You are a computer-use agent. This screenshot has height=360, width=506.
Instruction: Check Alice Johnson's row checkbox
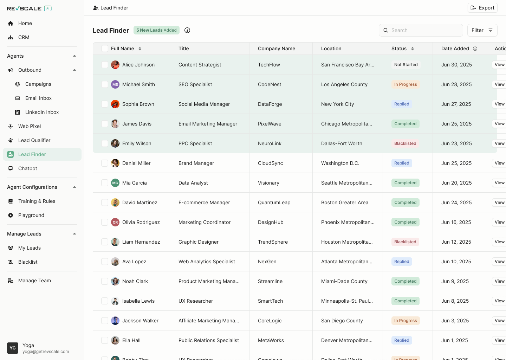coord(104,65)
